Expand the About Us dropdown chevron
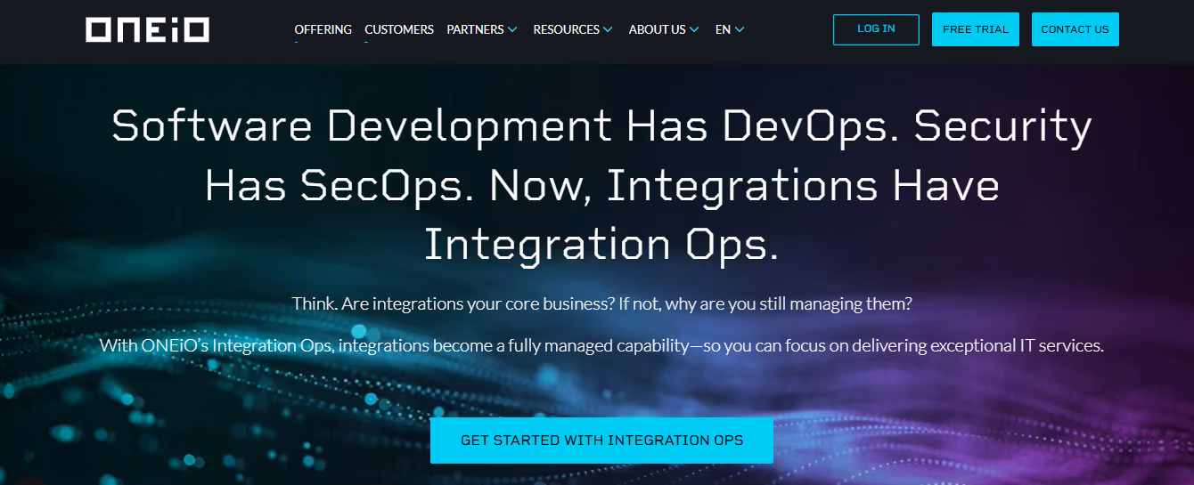Screen dimensions: 1194x485 694,30
